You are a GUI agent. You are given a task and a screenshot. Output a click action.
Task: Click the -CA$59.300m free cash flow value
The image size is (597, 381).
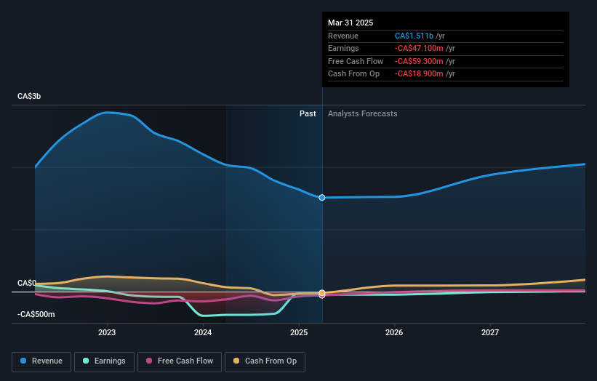[x=419, y=61]
